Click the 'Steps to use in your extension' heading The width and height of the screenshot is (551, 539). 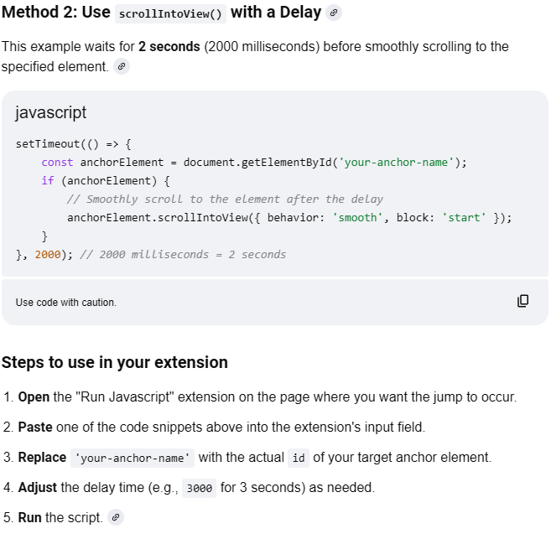point(114,362)
